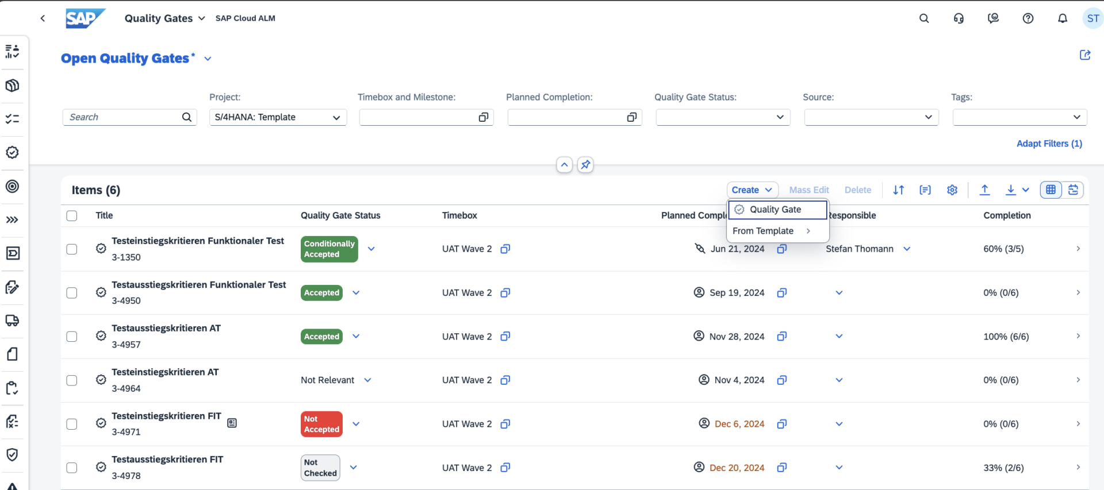Screen dimensions: 1104x490
Task: Toggle the select-all checkbox in table header
Action: click(72, 216)
